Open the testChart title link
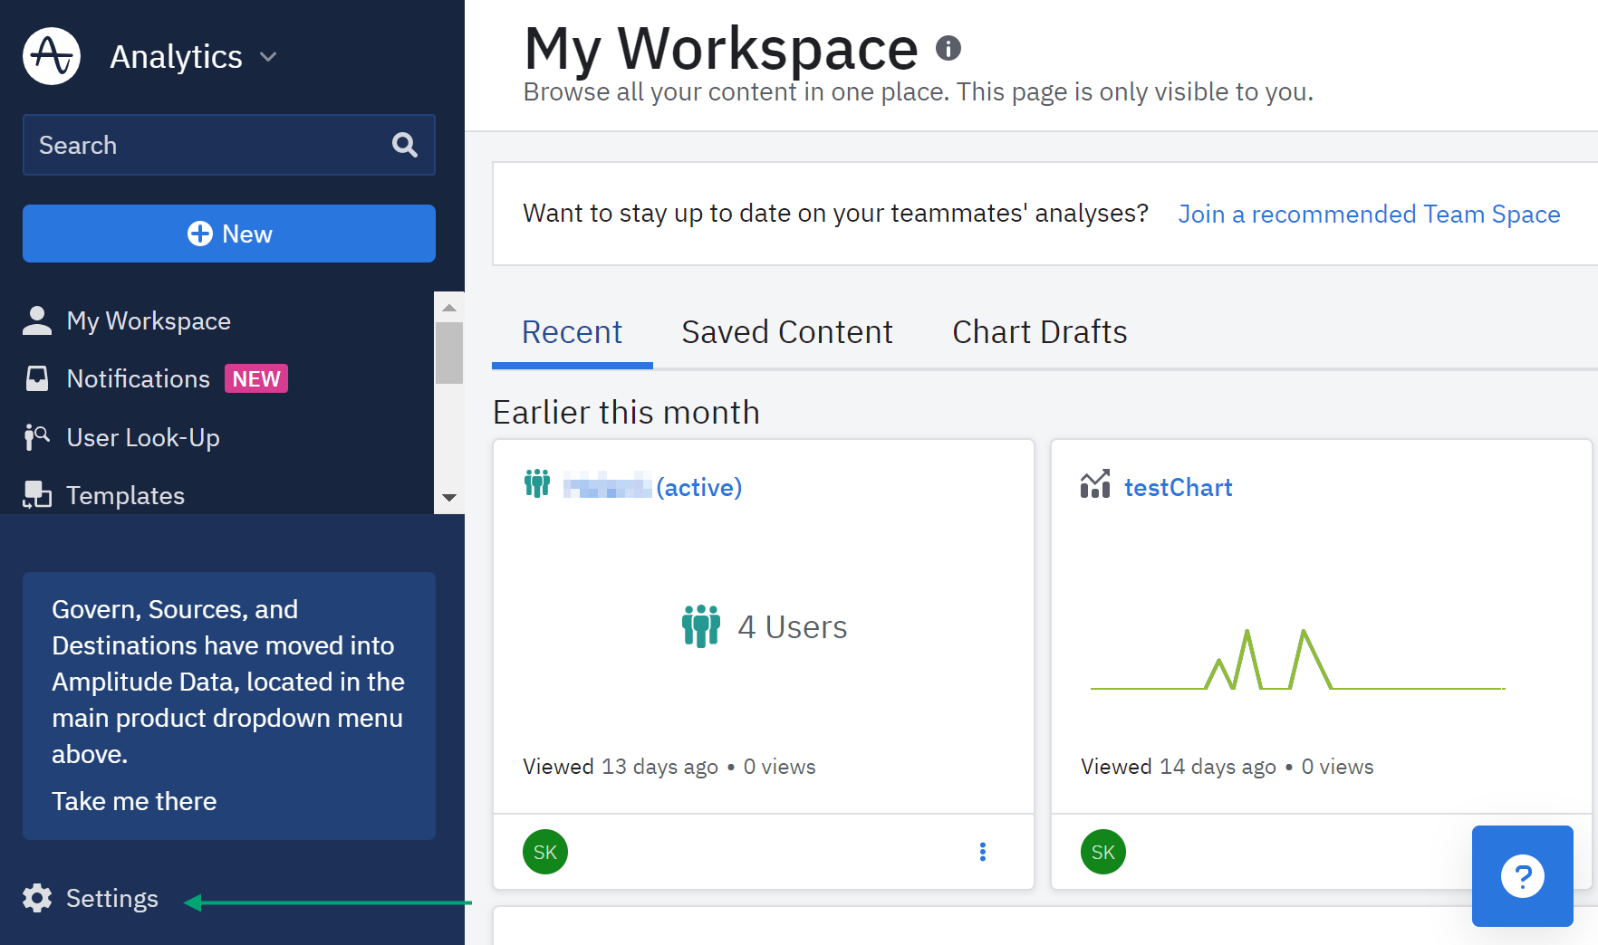1598x945 pixels. point(1178,488)
